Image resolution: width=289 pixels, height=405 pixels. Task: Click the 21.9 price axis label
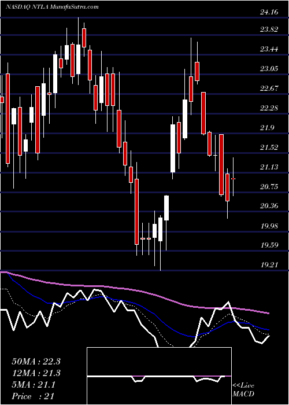[x=267, y=128]
